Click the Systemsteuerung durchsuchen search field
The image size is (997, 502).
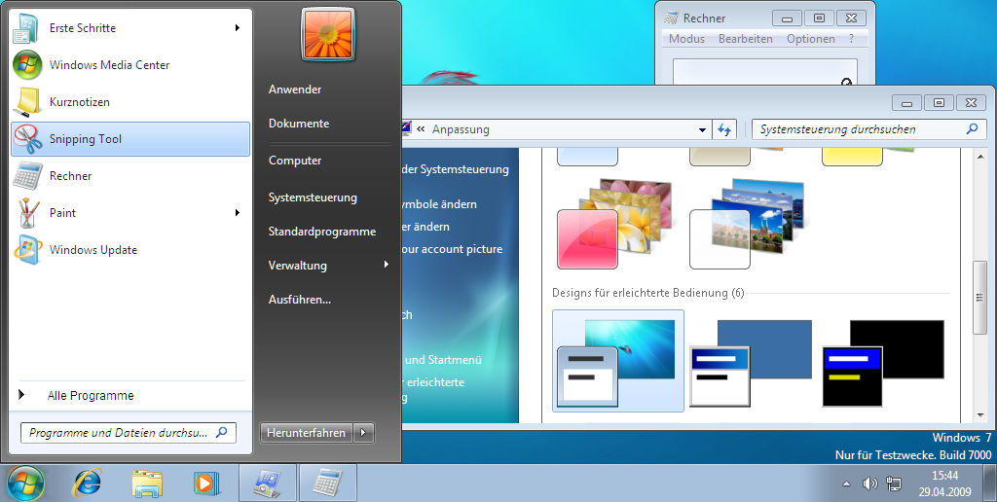868,129
